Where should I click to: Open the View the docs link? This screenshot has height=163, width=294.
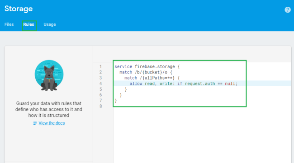pyautogui.click(x=52, y=123)
